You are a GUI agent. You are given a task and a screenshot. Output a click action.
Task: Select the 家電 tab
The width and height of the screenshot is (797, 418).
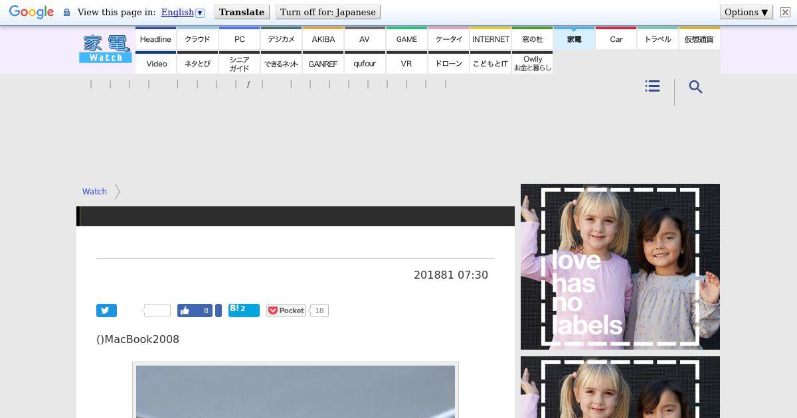click(574, 38)
